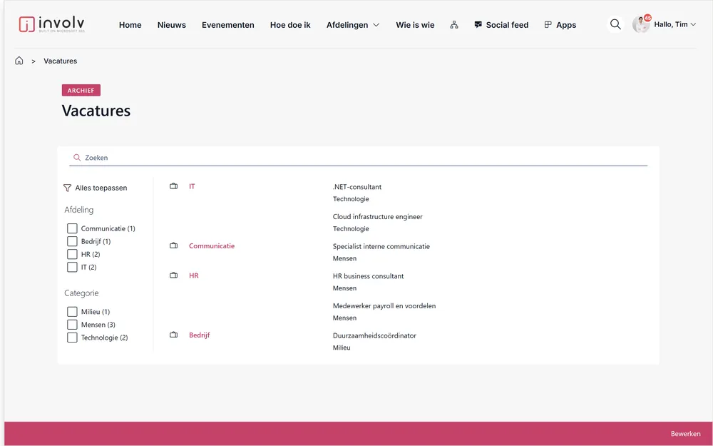Check the IT (2) checkbox
The height and width of the screenshot is (446, 713).
(x=72, y=267)
